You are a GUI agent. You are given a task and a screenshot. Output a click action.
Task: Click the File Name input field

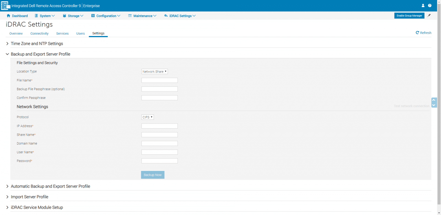point(160,80)
